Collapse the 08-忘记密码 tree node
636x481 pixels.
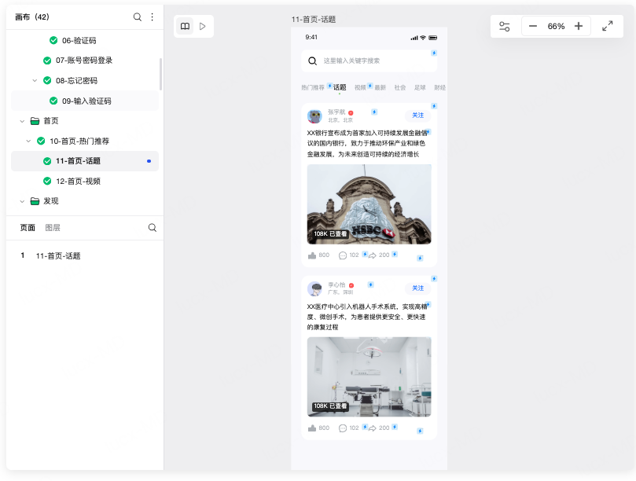tap(35, 80)
